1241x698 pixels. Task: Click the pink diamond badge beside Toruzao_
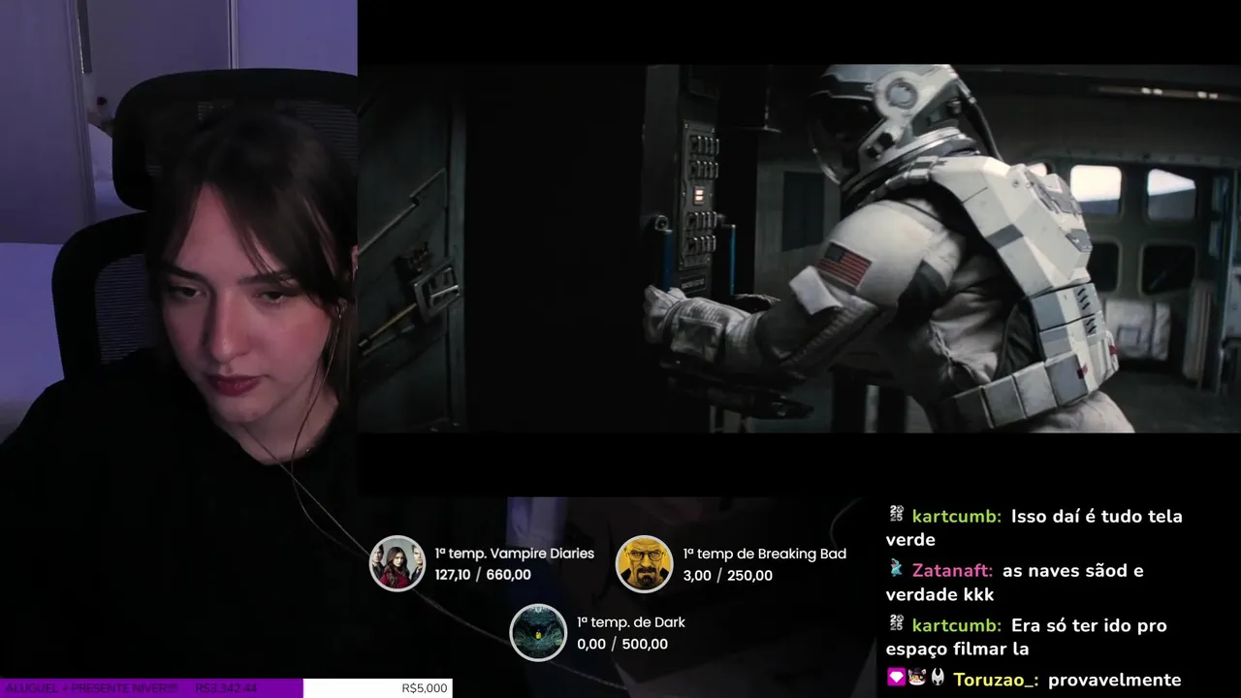tap(896, 678)
